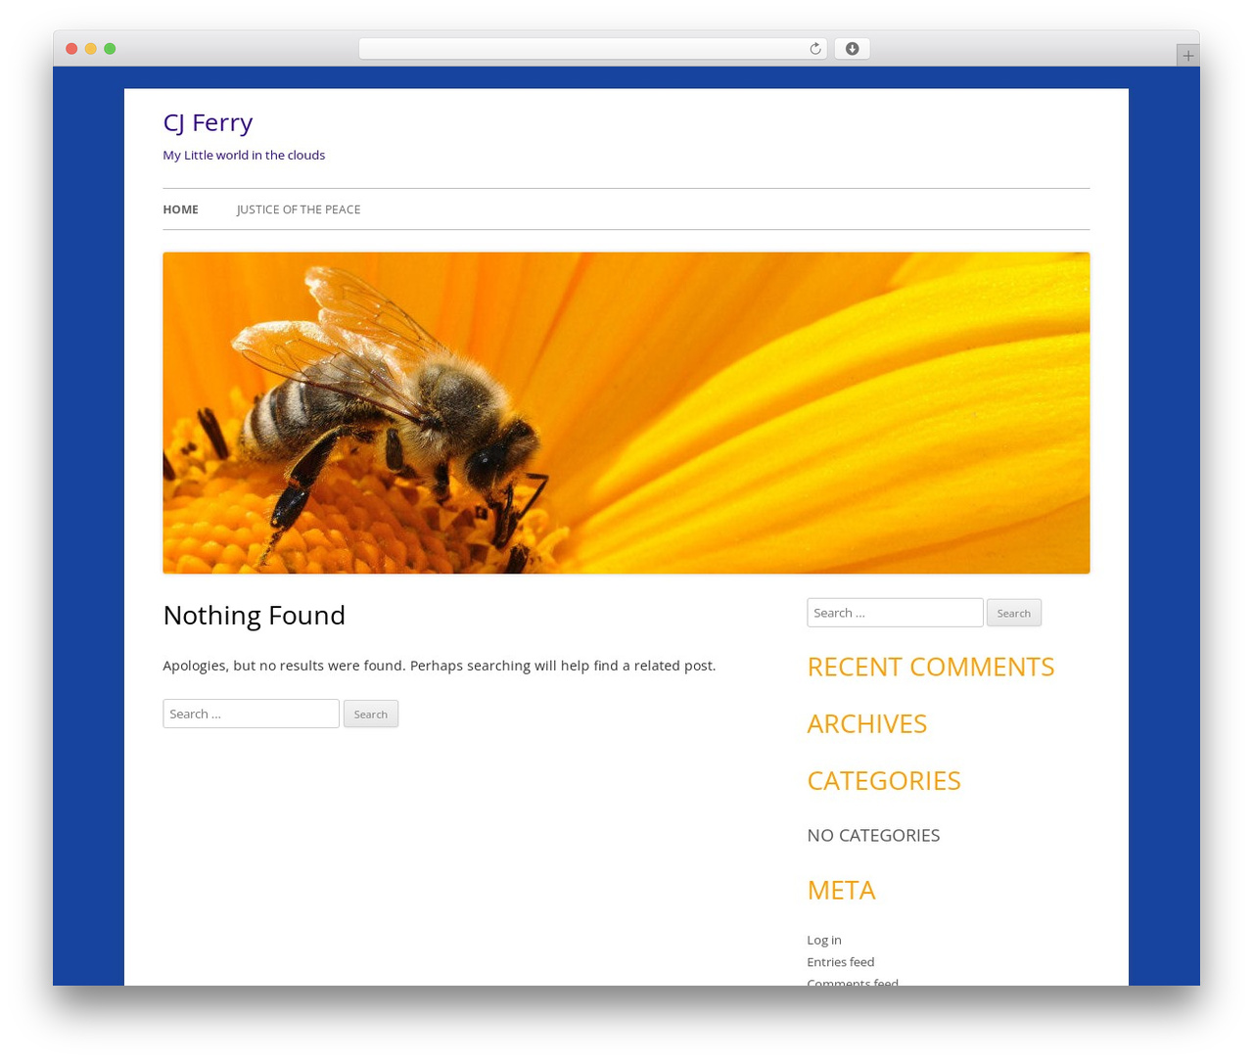Click the CATEGORIES widget heading
Image resolution: width=1253 pixels, height=1061 pixels.
click(x=883, y=780)
